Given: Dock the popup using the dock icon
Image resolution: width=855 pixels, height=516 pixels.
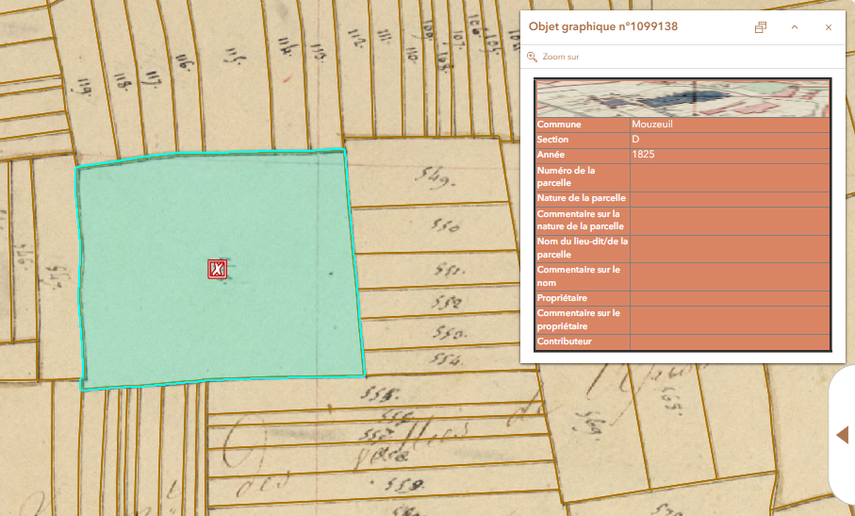Looking at the screenshot, I should (x=761, y=27).
